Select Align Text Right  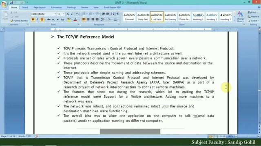click(x=93, y=19)
